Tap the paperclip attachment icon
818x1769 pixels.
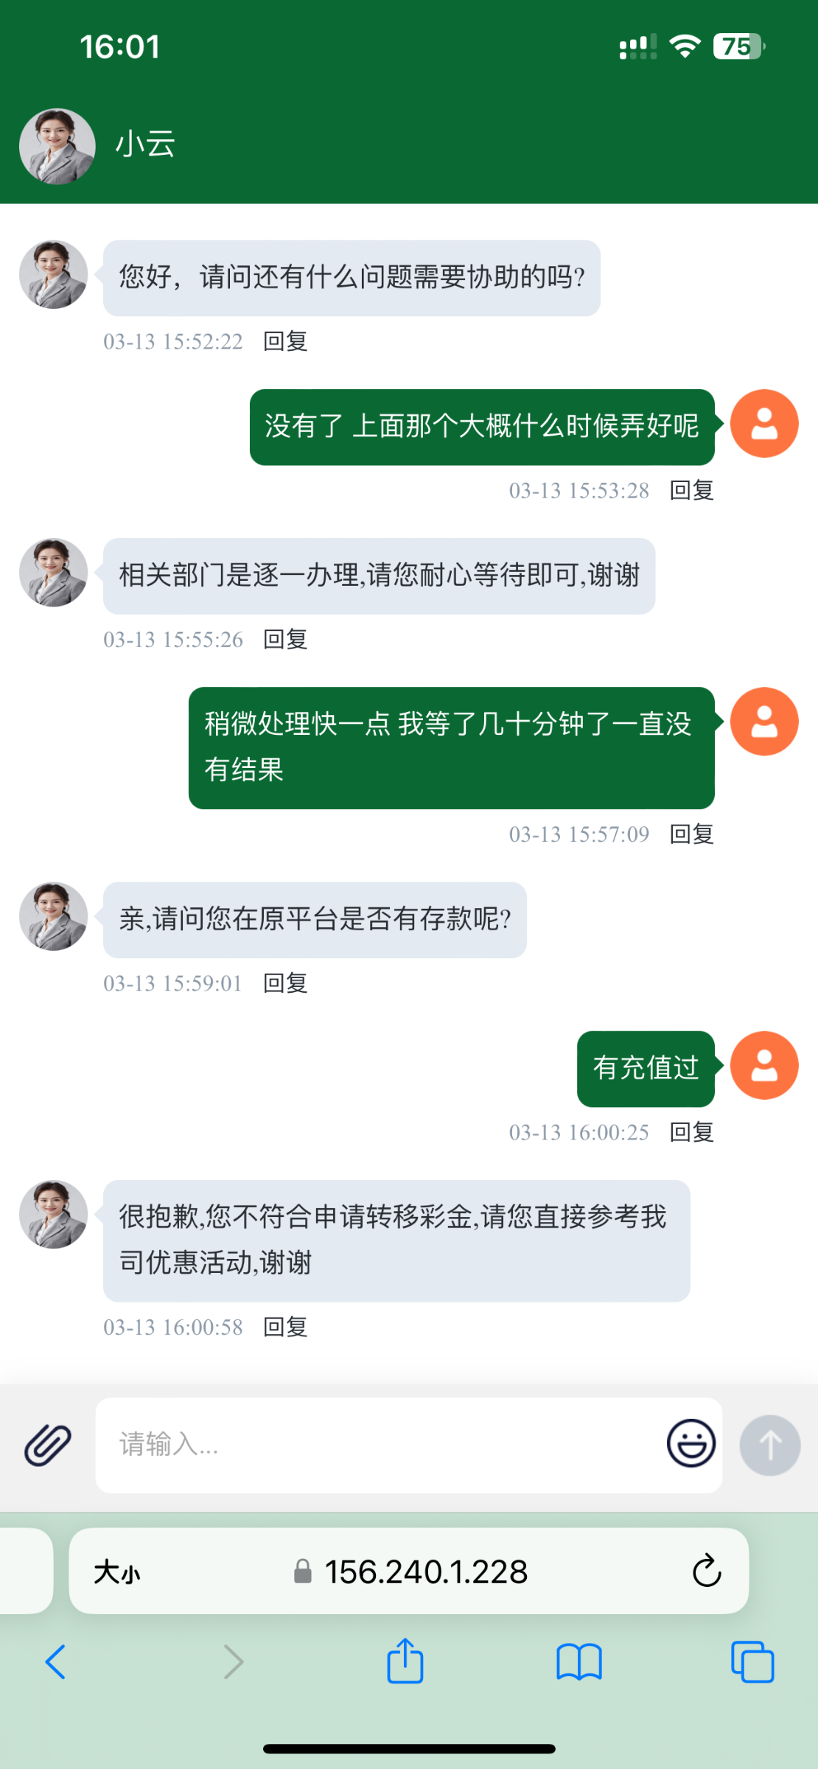48,1445
